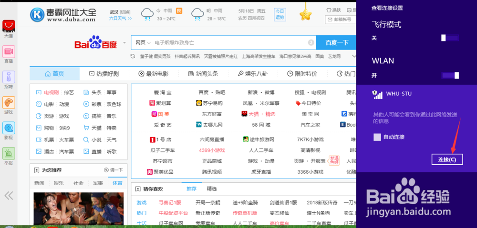Expand hot search list chevron
Image resolution: width=477 pixels, height=228 pixels.
point(354,56)
